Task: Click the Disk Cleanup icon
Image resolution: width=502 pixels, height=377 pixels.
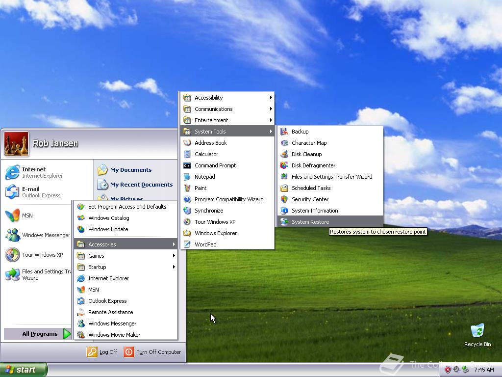Action: tap(284, 154)
